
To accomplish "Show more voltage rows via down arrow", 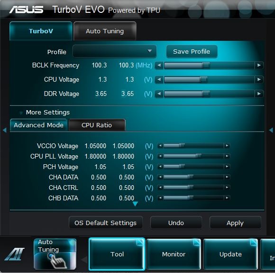I will pyautogui.click(x=135, y=204).
